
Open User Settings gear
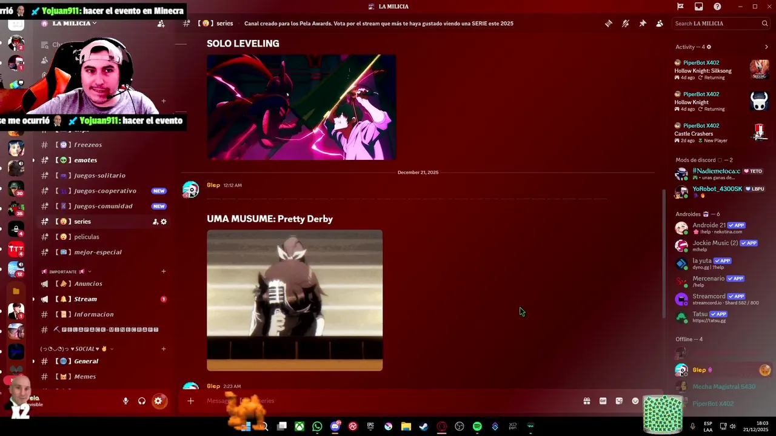158,401
